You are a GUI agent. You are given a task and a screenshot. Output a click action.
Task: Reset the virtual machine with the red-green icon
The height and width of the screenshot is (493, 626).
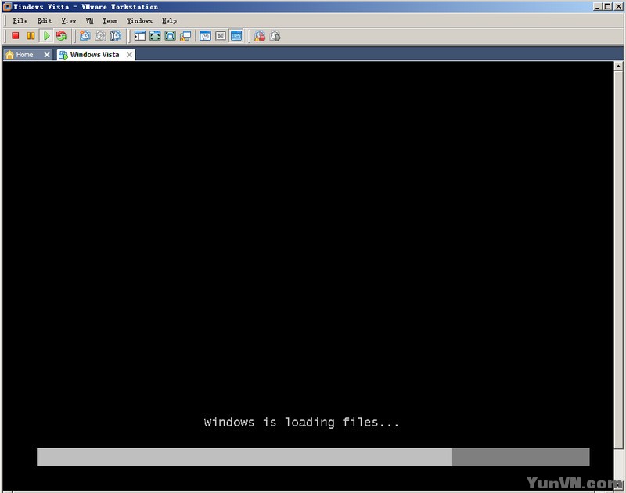pyautogui.click(x=61, y=36)
